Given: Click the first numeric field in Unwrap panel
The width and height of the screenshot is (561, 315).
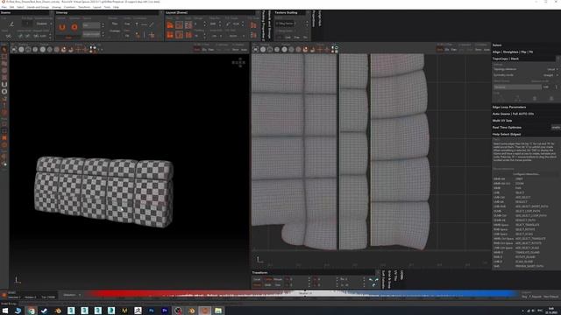Looking at the screenshot, I should [x=91, y=25].
